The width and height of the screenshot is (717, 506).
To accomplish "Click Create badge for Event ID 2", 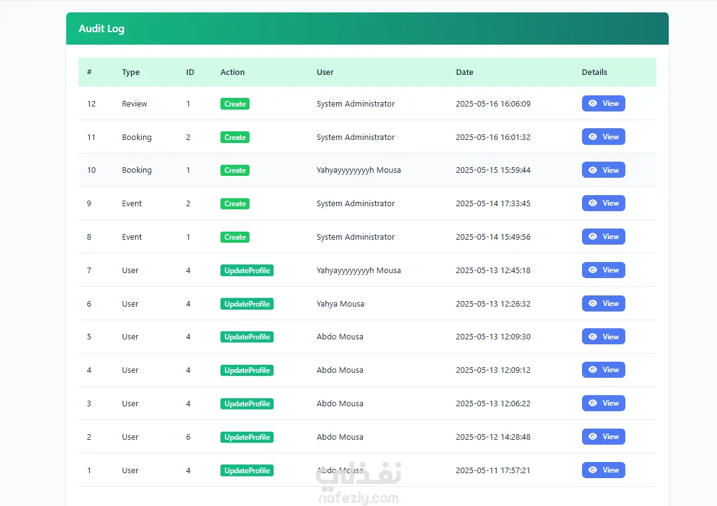I will pyautogui.click(x=235, y=204).
